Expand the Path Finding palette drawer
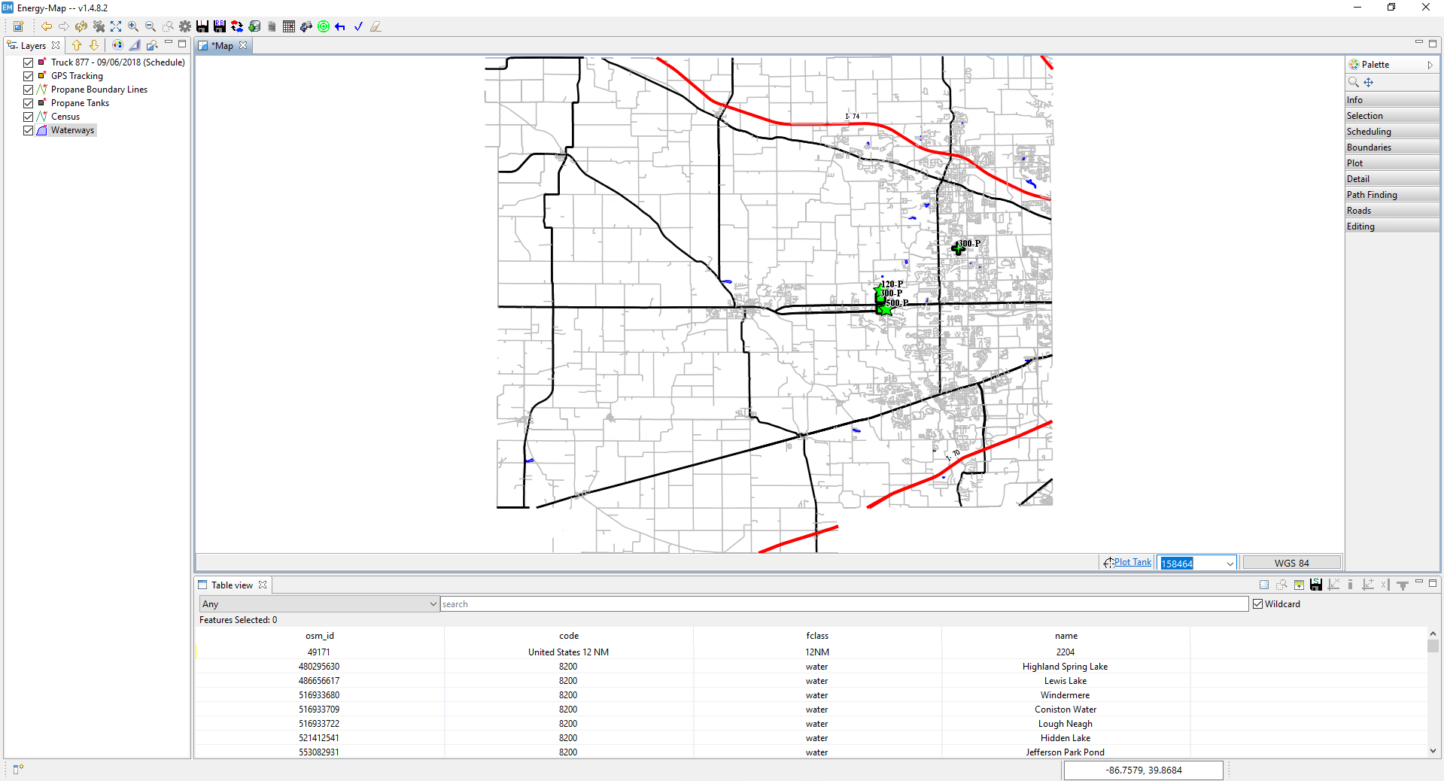 [x=1392, y=195]
